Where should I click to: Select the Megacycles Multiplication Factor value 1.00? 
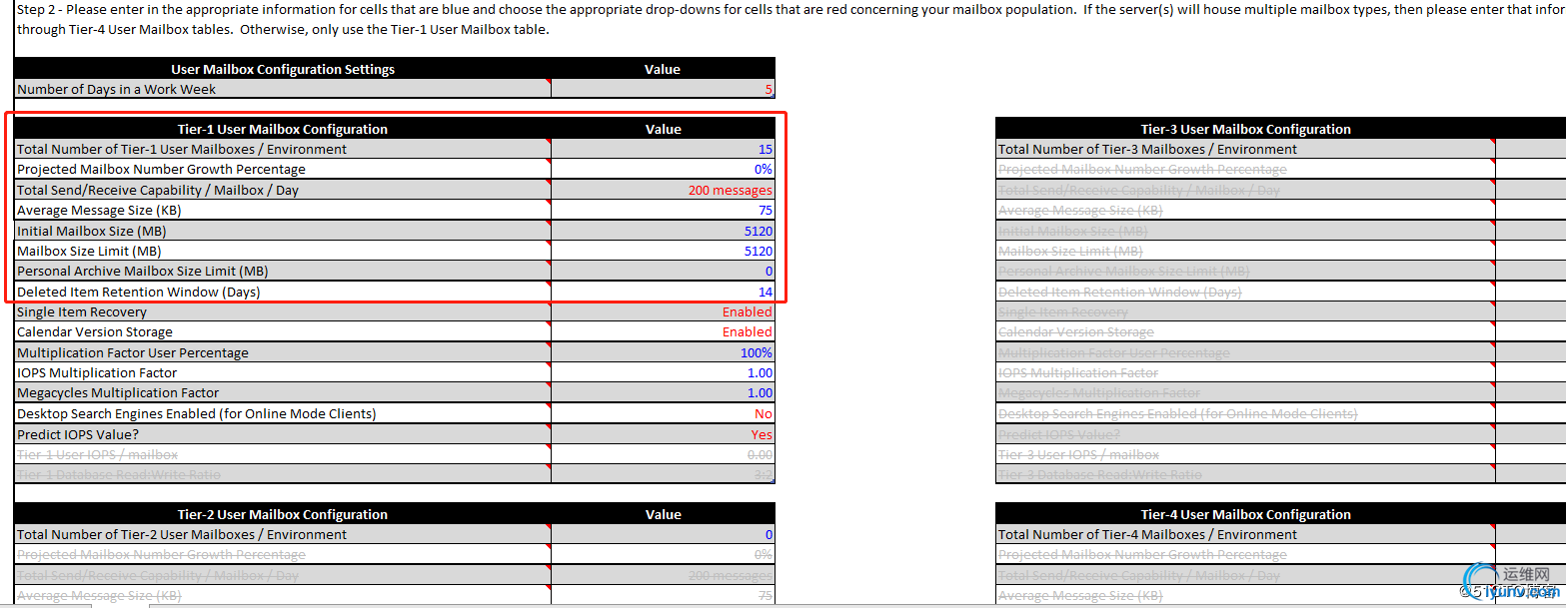click(663, 393)
